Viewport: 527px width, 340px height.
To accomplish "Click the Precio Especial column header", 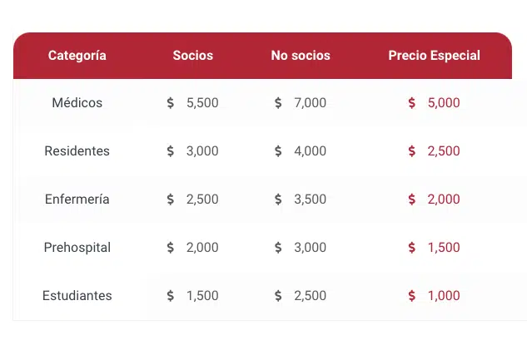I will [435, 56].
